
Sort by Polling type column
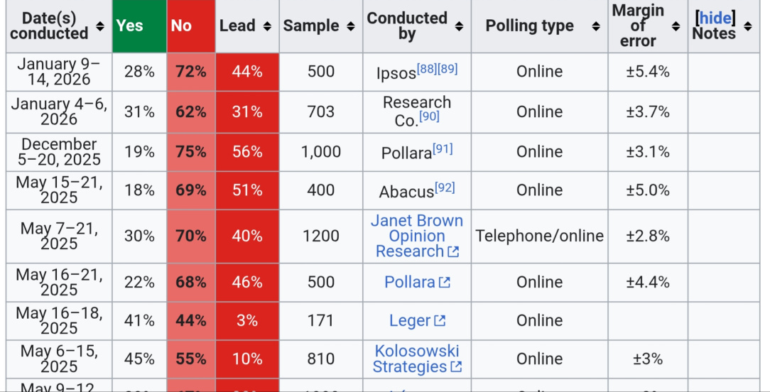596,26
